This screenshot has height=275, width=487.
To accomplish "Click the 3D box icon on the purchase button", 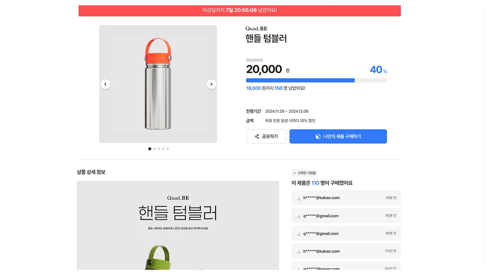I will coord(318,136).
